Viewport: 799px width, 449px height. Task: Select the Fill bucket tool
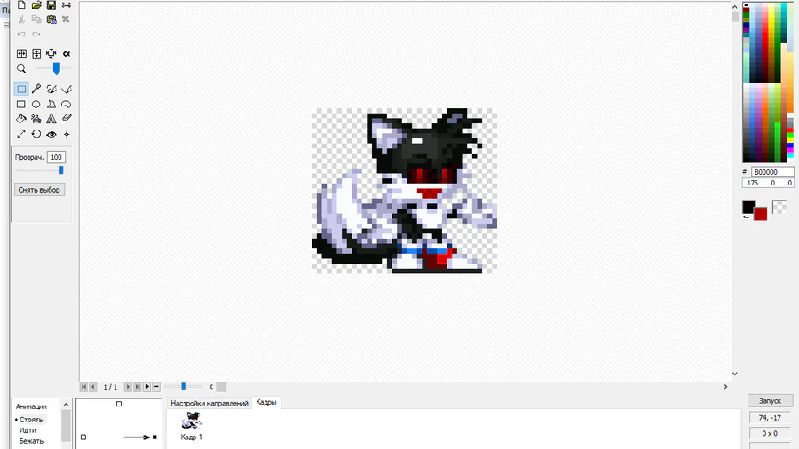(x=21, y=119)
